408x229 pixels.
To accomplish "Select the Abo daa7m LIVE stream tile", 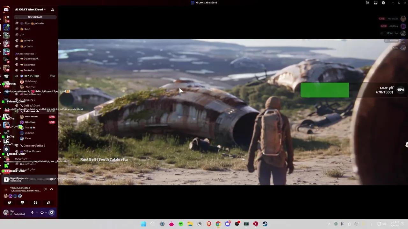I will (392, 19).
